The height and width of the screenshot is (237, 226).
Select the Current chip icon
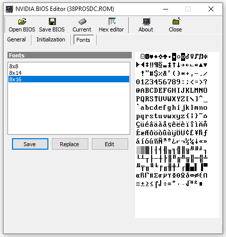click(x=82, y=21)
